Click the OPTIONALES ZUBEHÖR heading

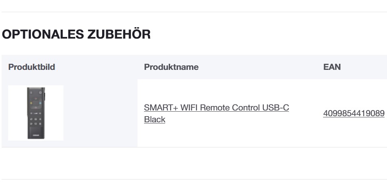(77, 34)
